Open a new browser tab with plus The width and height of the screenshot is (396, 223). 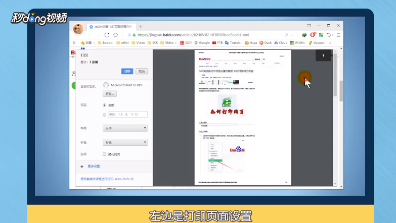141,26
